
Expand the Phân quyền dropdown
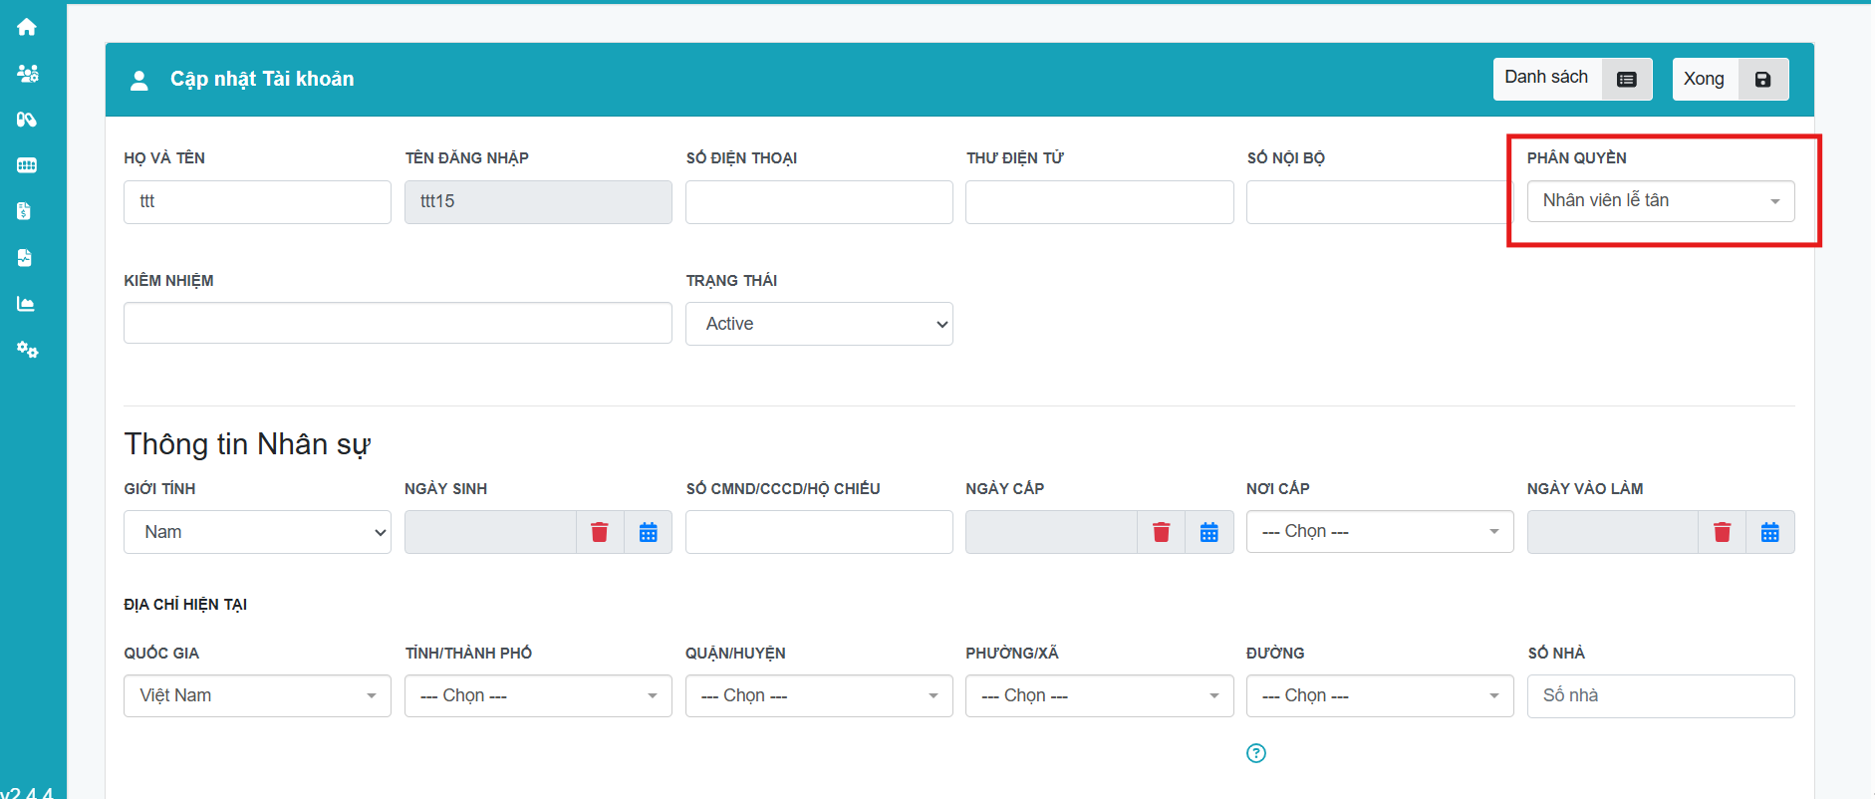1660,201
